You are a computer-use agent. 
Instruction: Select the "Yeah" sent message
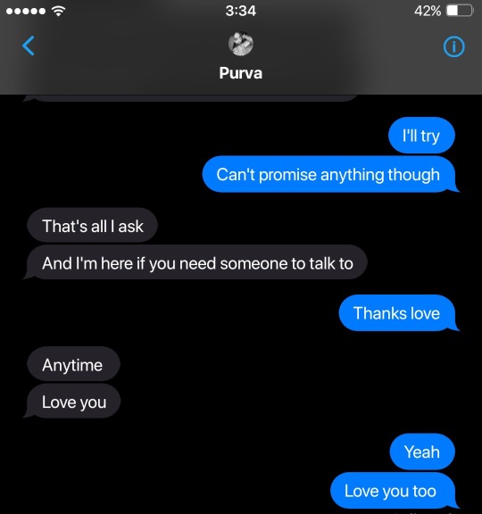tap(422, 452)
